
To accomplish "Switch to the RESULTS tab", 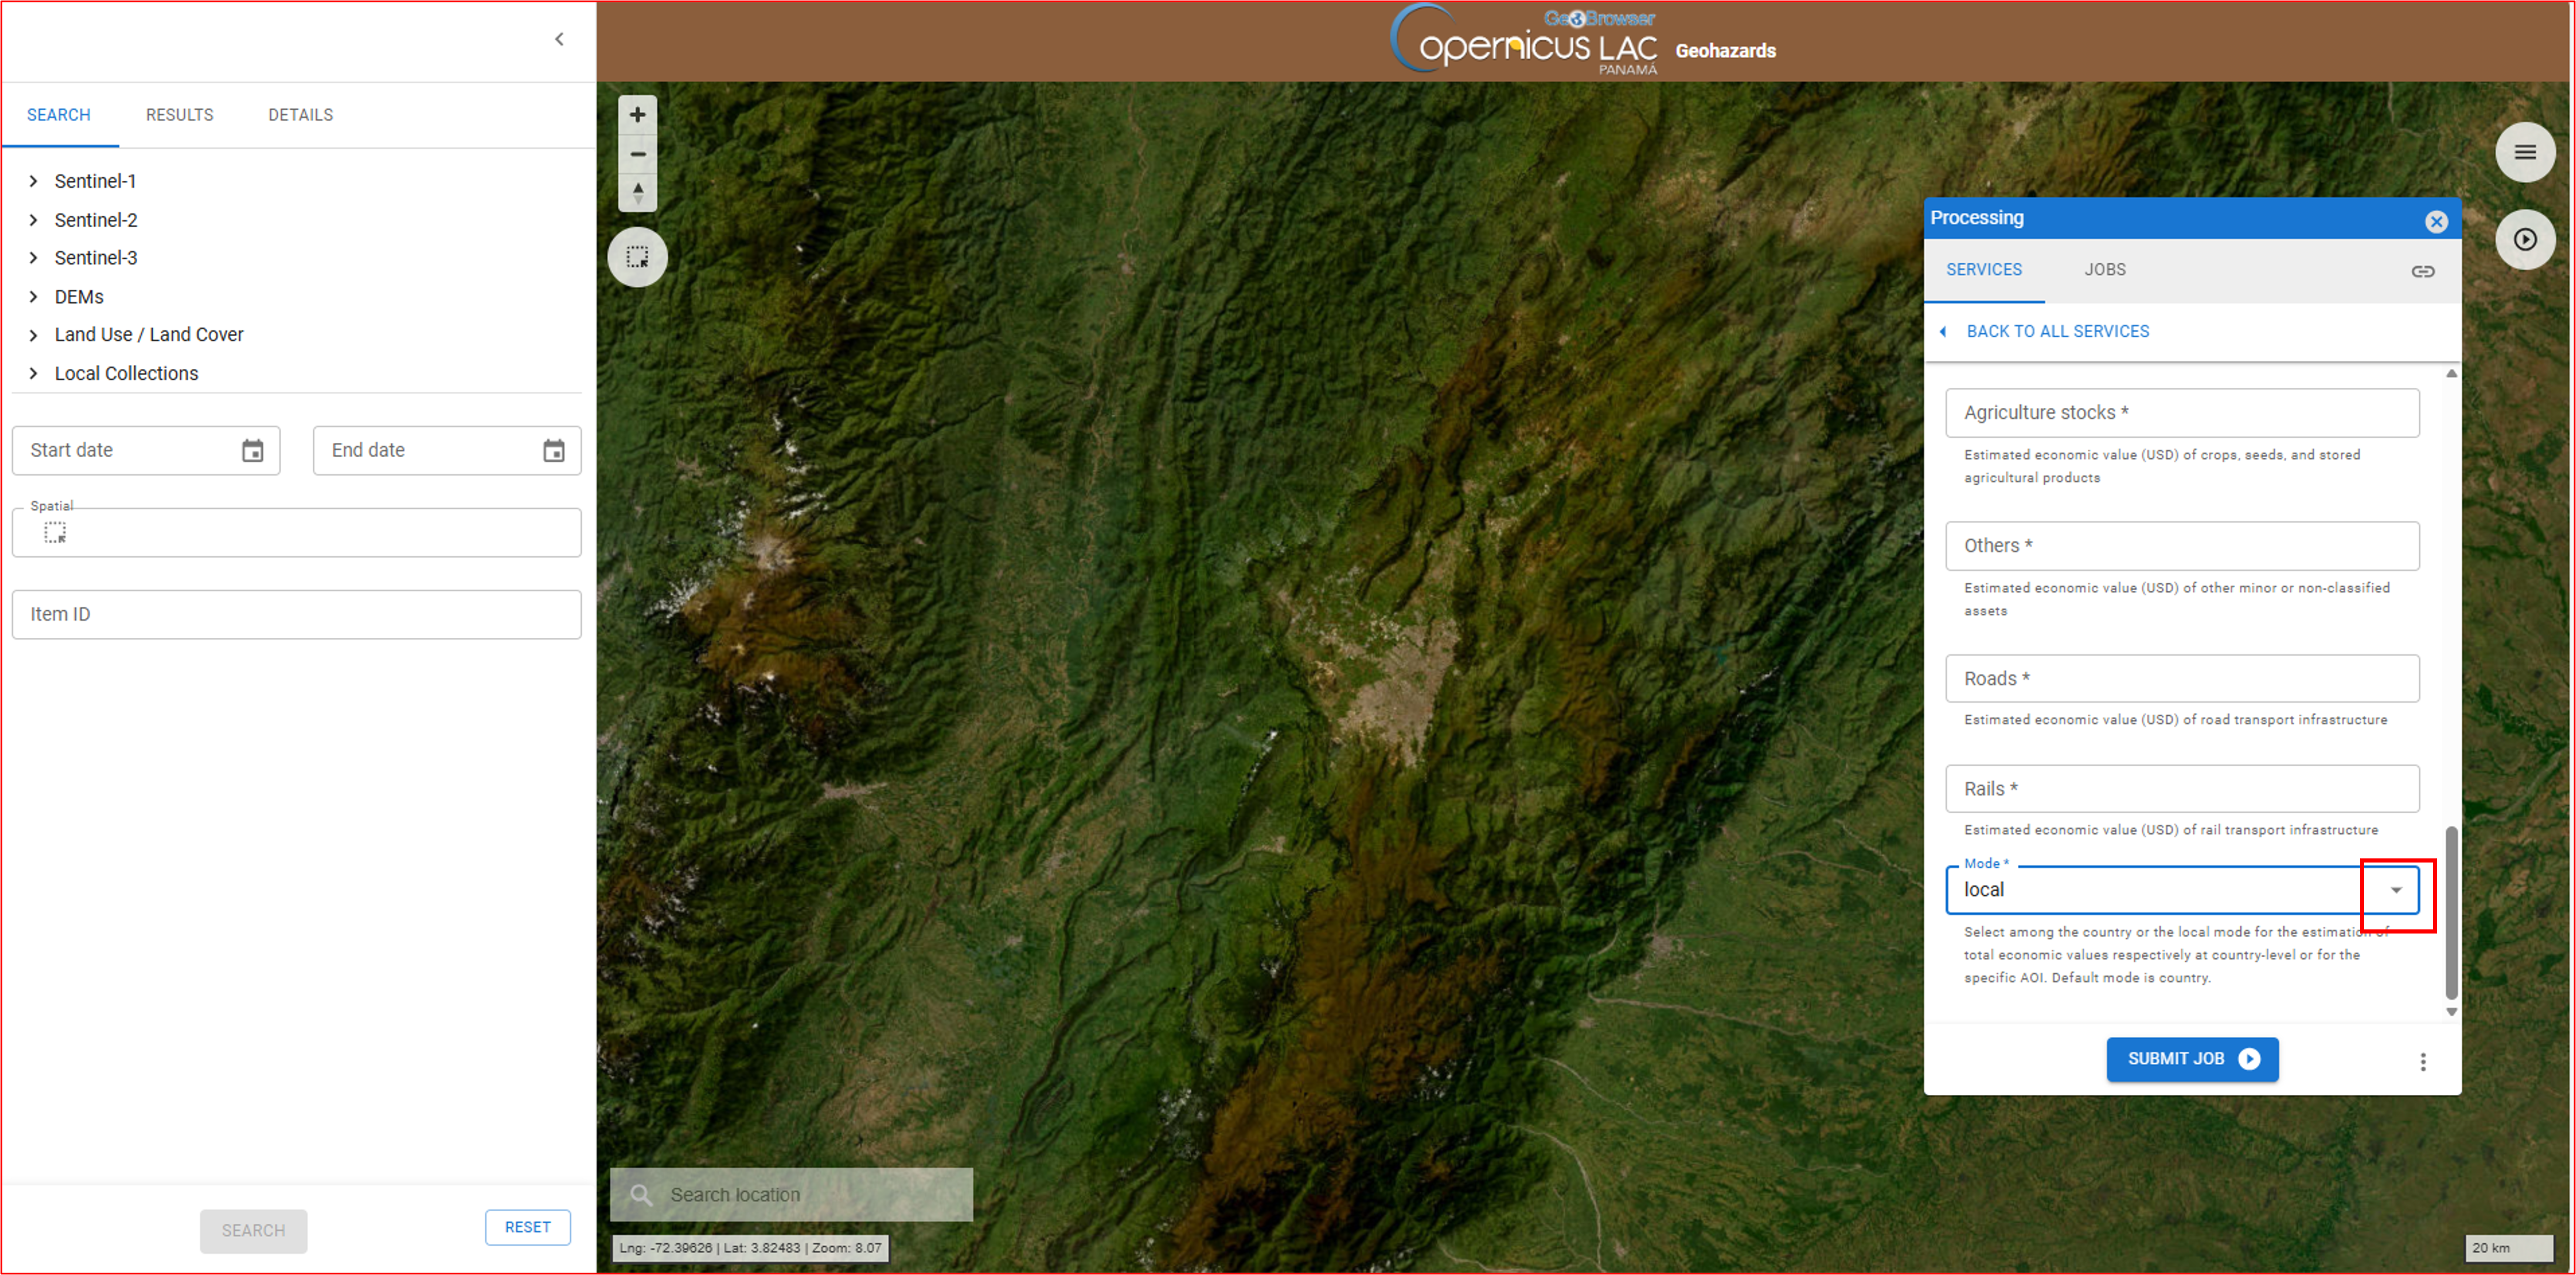I will point(179,115).
